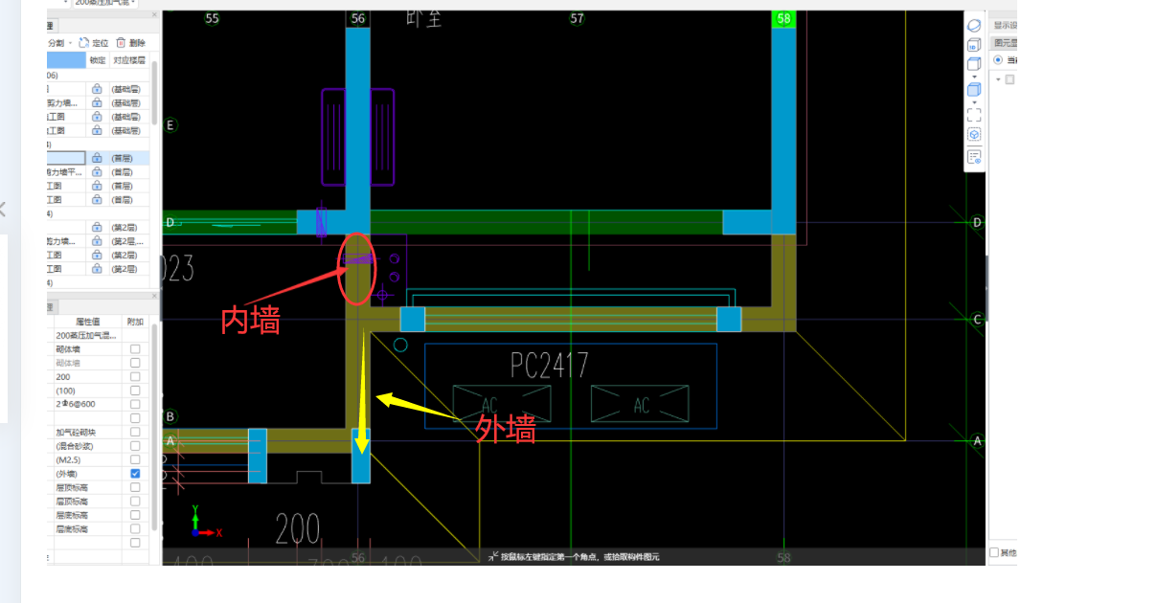Screen dimensions: 1157x603
Task: Select the wireframe cube view icon
Action: 974,63
